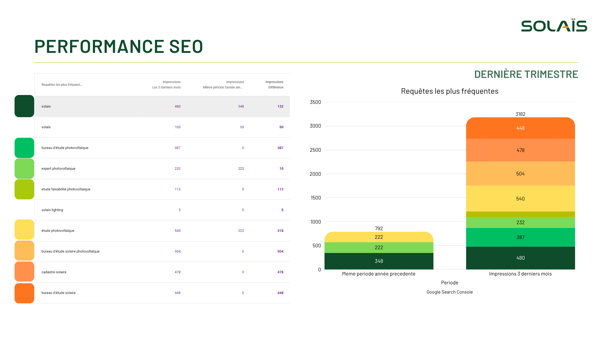This screenshot has width=608, height=342.
Task: Click dark green swatch beside solais row
Action: click(24, 106)
